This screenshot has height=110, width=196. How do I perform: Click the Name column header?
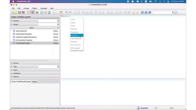point(32,28)
